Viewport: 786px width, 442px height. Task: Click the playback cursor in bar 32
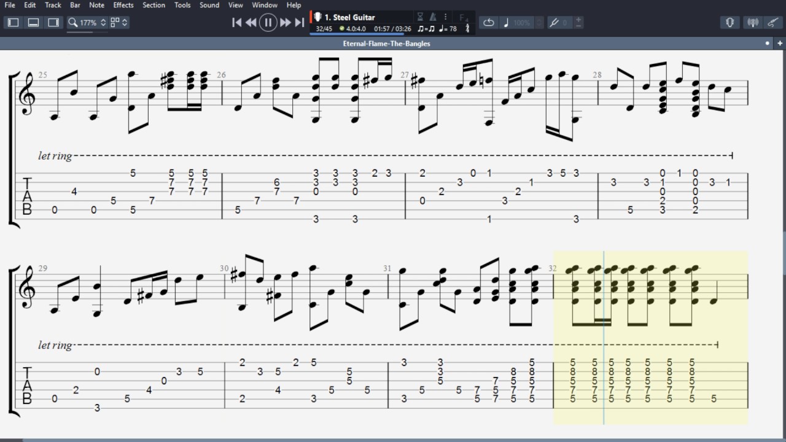(x=604, y=338)
